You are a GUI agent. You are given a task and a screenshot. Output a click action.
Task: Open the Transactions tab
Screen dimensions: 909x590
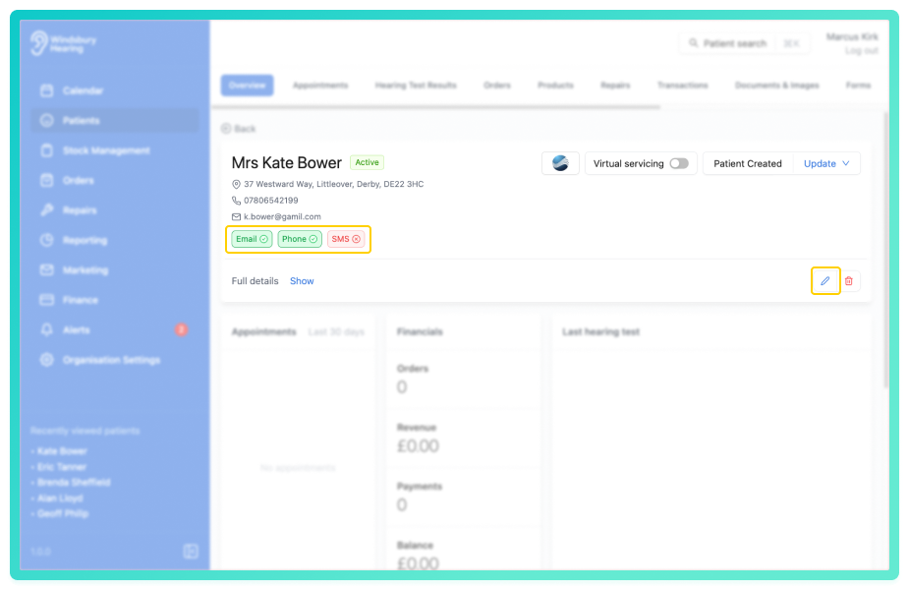682,86
